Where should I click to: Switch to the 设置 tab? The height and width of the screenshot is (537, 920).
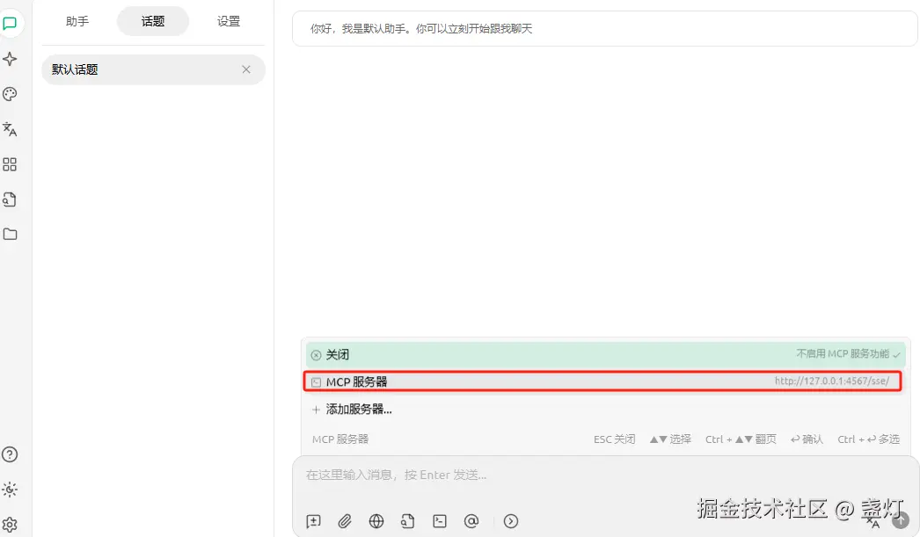228,21
